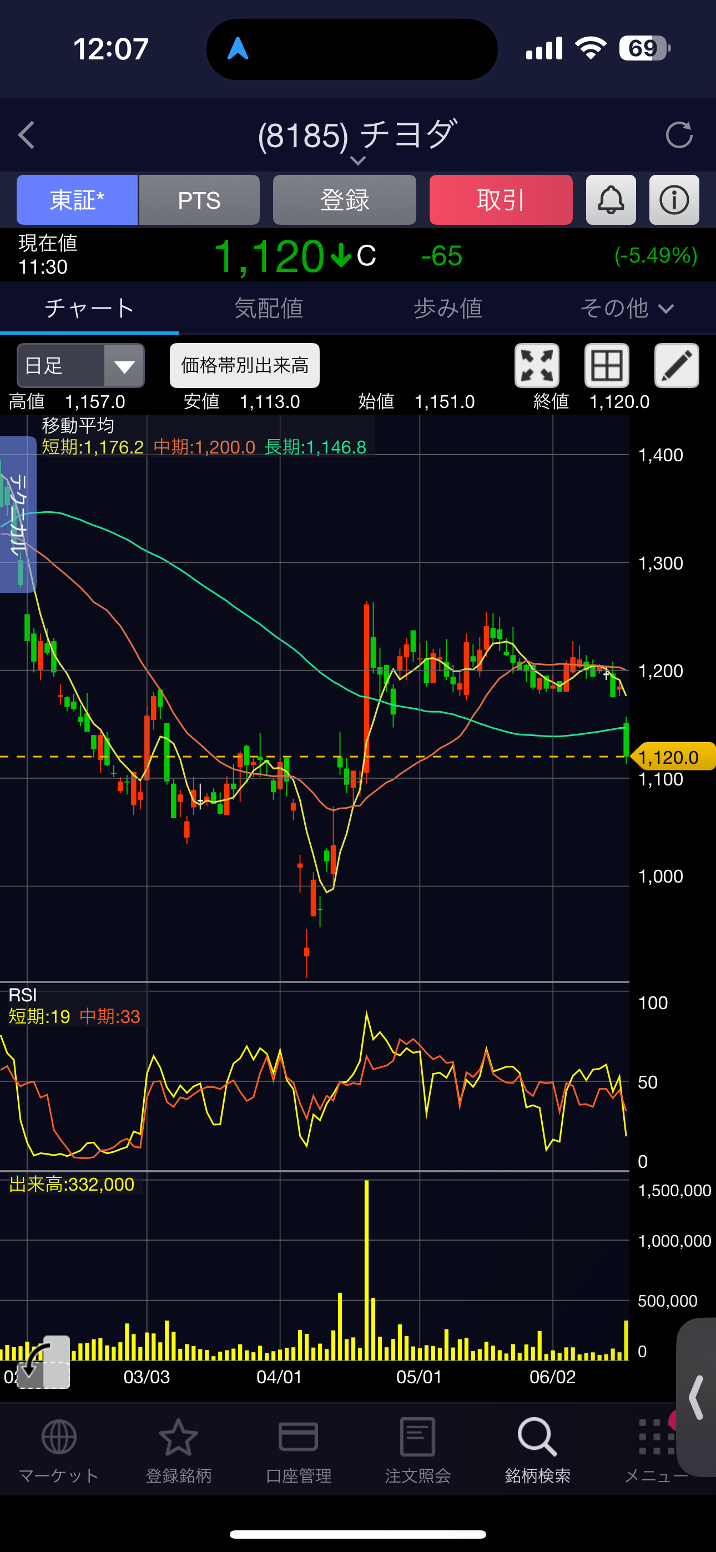This screenshot has width=716, height=1552.
Task: Switch to PTS market toggle
Action: tap(199, 200)
